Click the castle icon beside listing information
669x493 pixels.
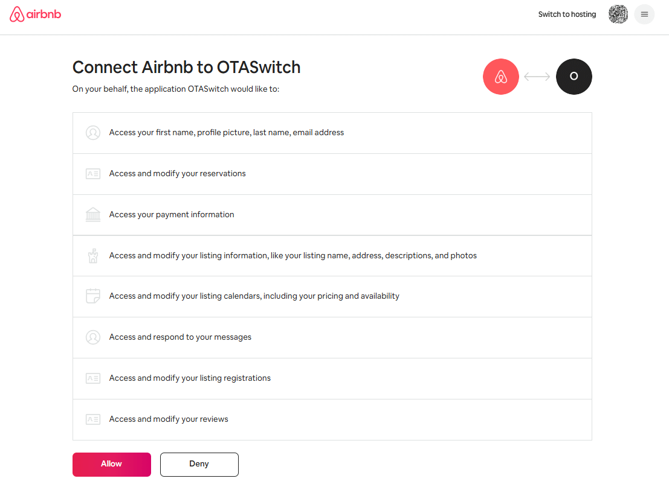(x=93, y=256)
